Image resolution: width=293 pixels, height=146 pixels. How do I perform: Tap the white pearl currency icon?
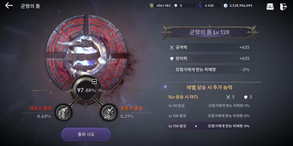coord(176,5)
